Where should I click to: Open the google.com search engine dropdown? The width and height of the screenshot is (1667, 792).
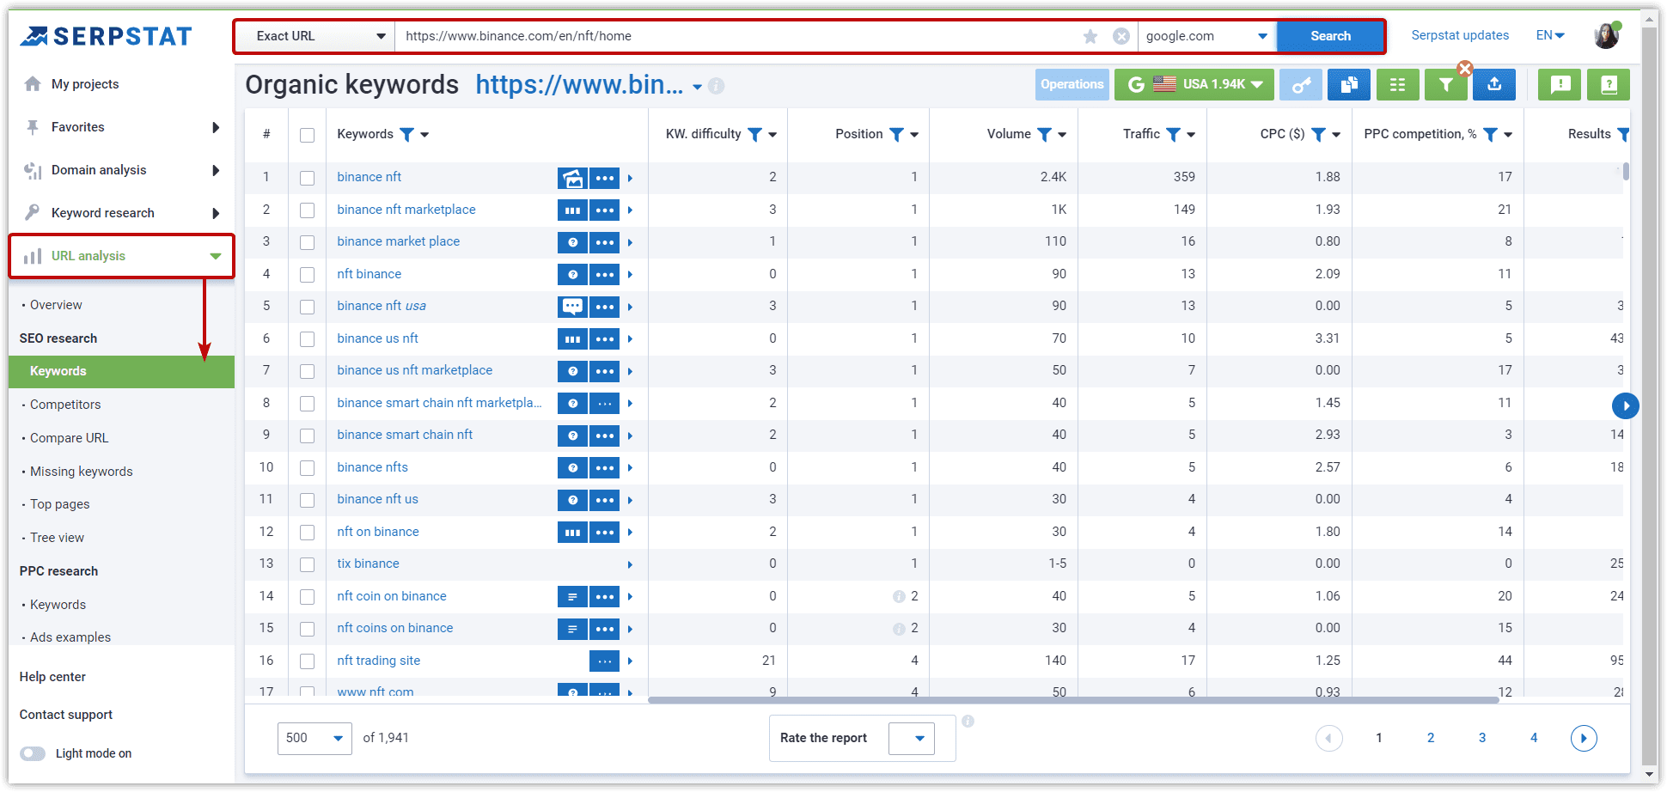coord(1207,36)
